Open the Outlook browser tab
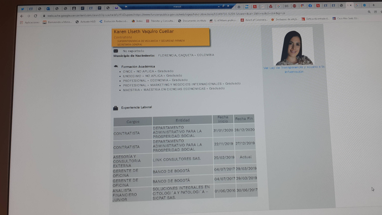382x215 pixels. pos(48,9)
